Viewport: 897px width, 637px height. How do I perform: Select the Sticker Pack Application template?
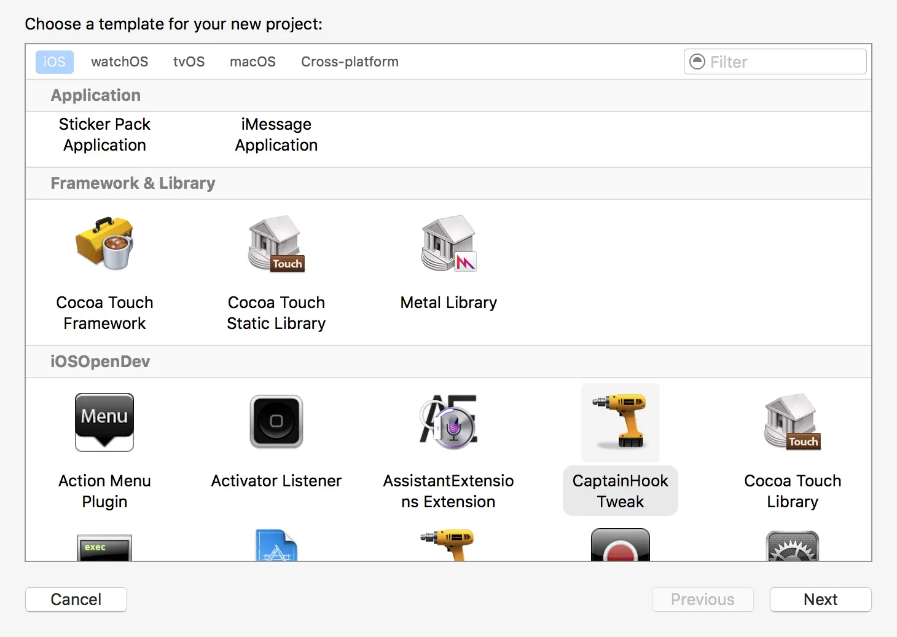(x=104, y=134)
